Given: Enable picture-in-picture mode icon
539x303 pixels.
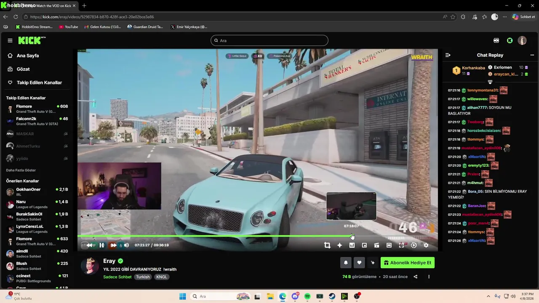Looking at the screenshot, I should (x=364, y=245).
